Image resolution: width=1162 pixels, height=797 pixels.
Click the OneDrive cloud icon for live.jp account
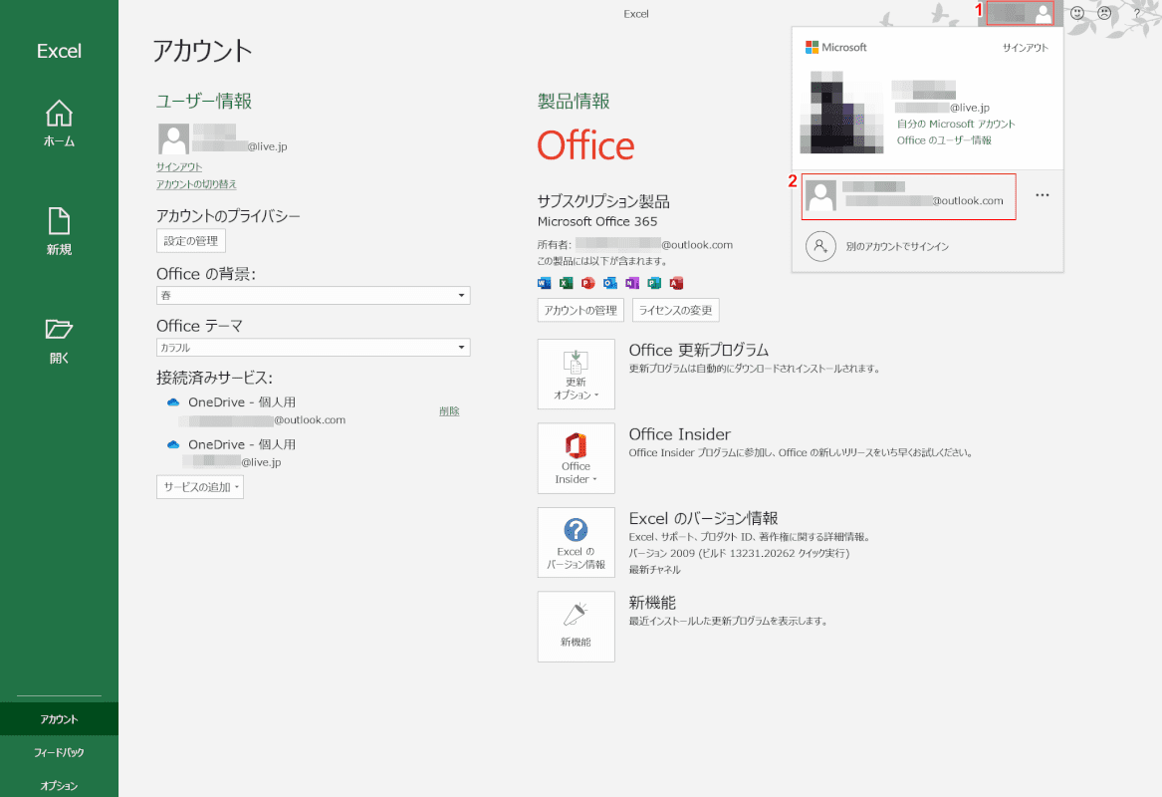(x=173, y=445)
